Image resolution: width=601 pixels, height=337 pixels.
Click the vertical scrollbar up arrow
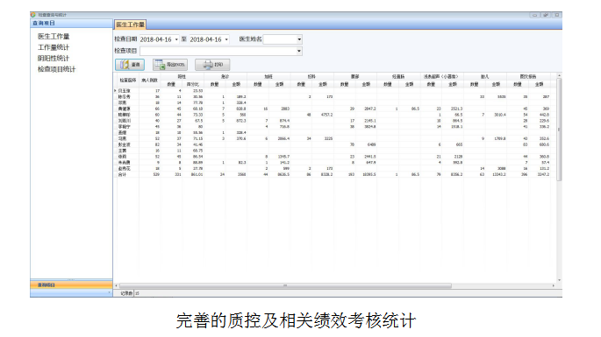559,76
